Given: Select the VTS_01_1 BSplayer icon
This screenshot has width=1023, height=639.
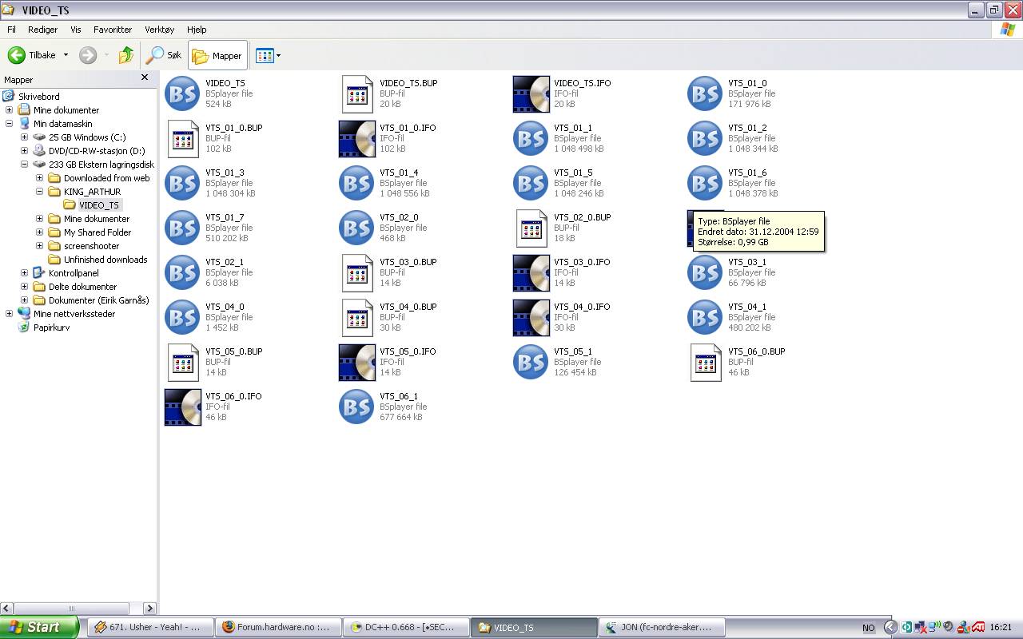Looking at the screenshot, I should pos(531,139).
